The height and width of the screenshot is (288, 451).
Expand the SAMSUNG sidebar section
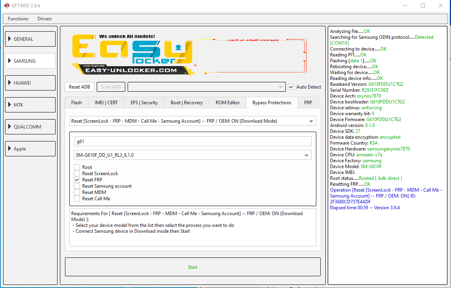30,61
